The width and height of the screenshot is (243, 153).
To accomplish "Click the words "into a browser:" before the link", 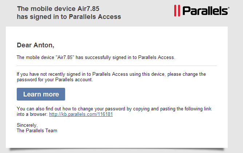I will click(x=32, y=114).
